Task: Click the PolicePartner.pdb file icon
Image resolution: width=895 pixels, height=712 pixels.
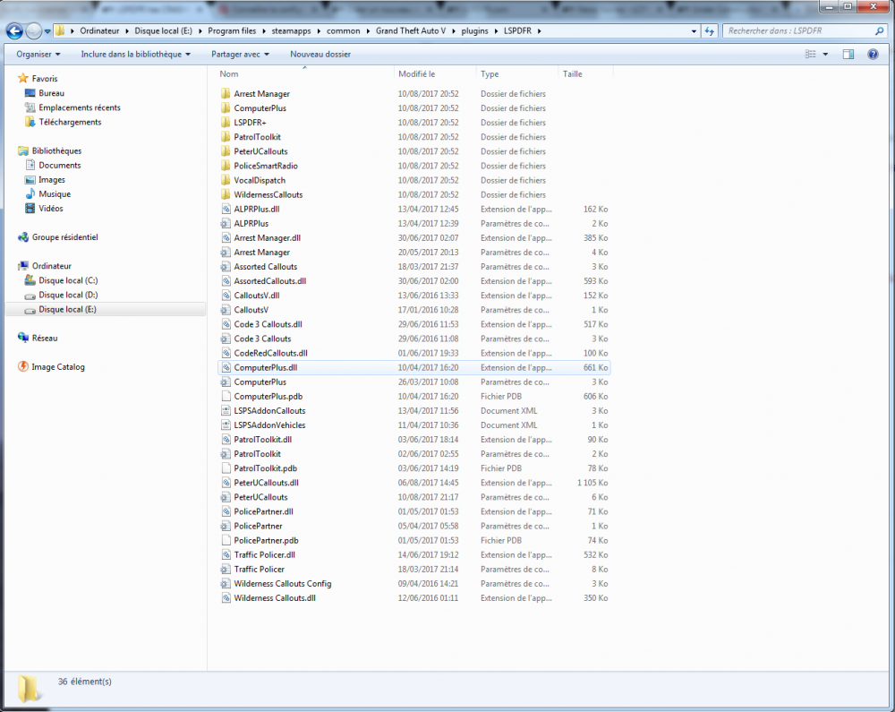Action: [x=226, y=540]
